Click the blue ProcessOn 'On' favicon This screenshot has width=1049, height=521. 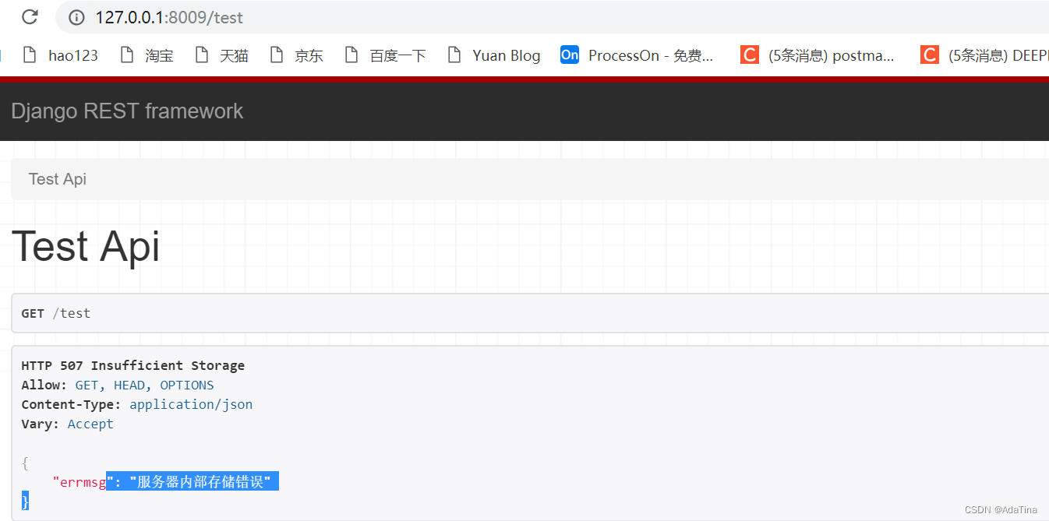[x=570, y=55]
